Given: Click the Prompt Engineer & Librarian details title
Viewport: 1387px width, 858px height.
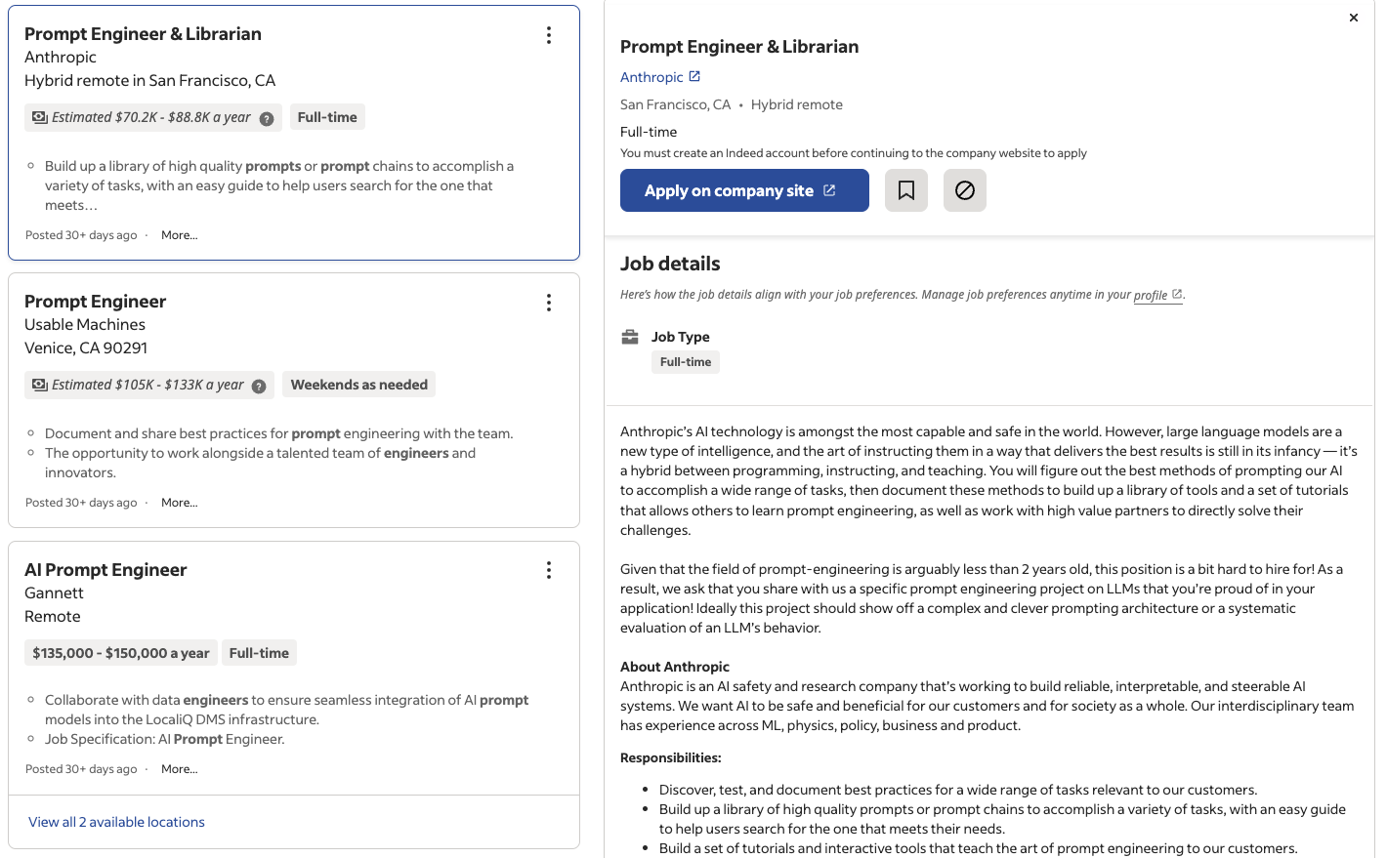Looking at the screenshot, I should click(x=739, y=47).
